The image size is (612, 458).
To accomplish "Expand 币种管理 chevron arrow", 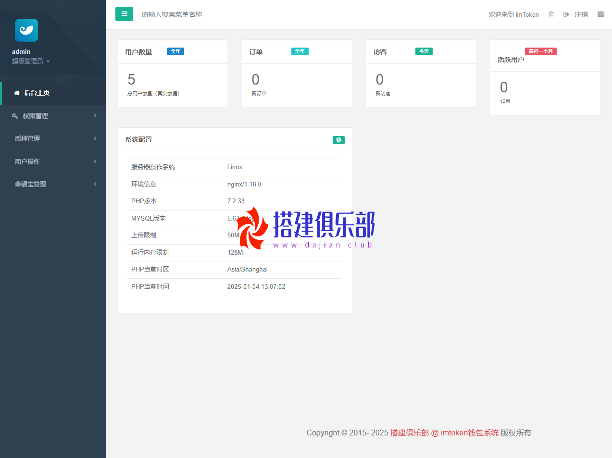I will (95, 138).
